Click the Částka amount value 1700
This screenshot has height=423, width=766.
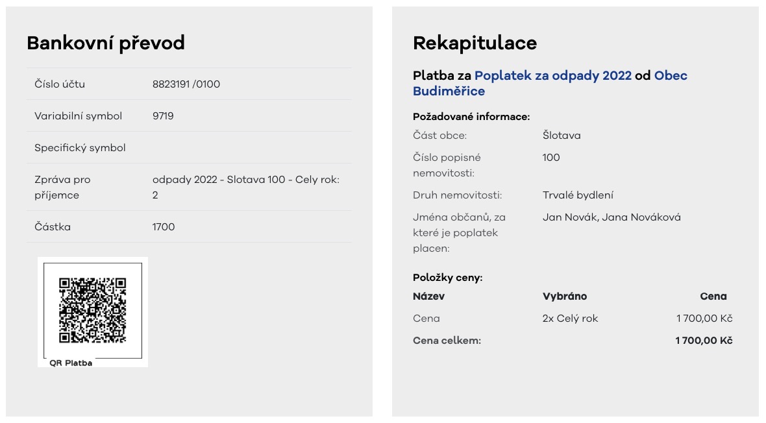tap(164, 227)
